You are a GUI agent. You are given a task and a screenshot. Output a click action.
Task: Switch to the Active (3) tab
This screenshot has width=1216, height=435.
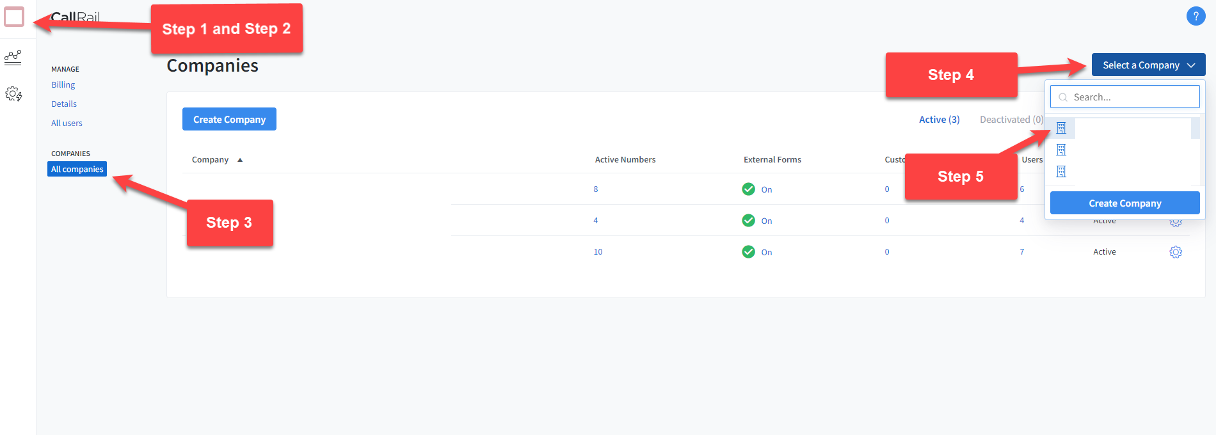939,120
